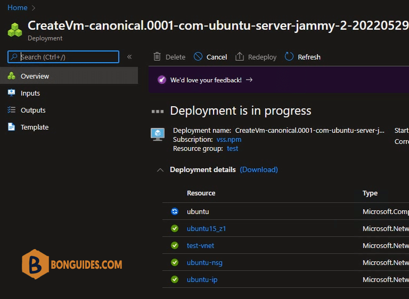The image size is (409, 299).
Task: Click the Resource column header
Action: [201, 193]
